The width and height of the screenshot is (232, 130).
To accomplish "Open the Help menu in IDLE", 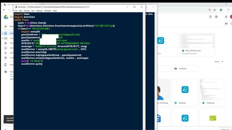I will click(x=55, y=11).
